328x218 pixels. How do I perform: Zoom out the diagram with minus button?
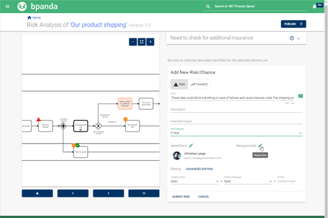pyautogui.click(x=133, y=42)
